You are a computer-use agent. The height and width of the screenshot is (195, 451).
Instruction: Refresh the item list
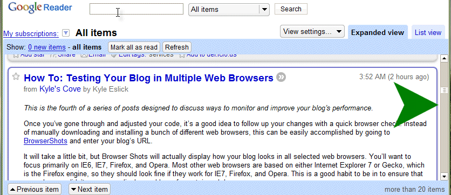(x=176, y=47)
